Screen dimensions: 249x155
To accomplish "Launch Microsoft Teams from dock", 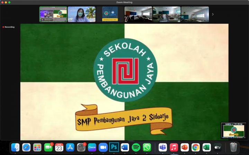I will 163,147.
